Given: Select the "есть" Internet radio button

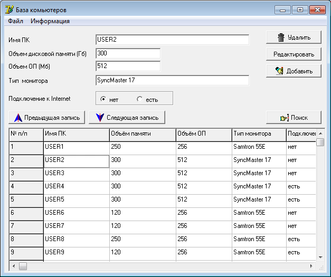Looking at the screenshot, I should point(140,99).
